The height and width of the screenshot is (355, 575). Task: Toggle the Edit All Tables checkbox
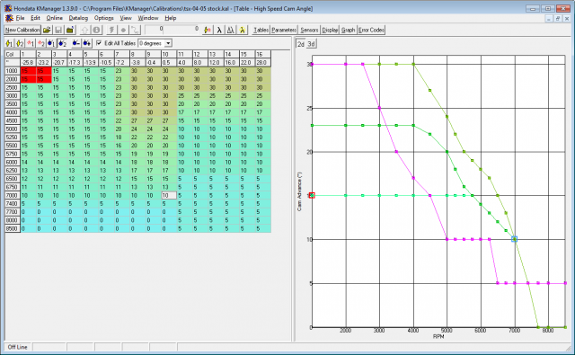click(x=99, y=43)
